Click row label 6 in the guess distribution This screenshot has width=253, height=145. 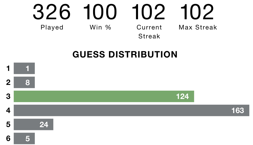[x=8, y=138]
